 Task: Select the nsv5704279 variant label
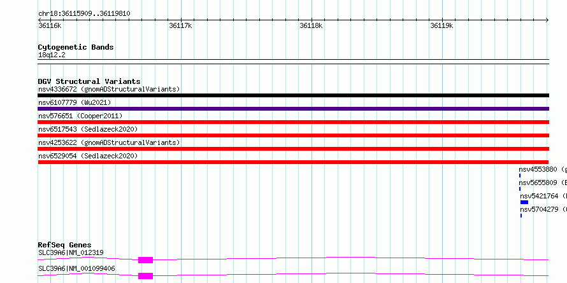click(543, 209)
